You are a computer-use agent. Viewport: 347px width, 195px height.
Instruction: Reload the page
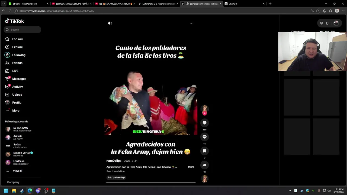pyautogui.click(x=10, y=11)
